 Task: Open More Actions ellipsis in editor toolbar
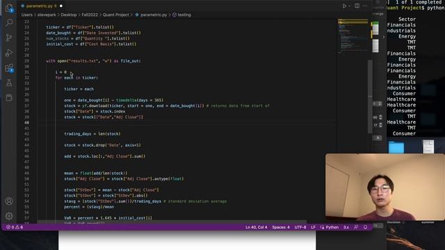(365, 6)
